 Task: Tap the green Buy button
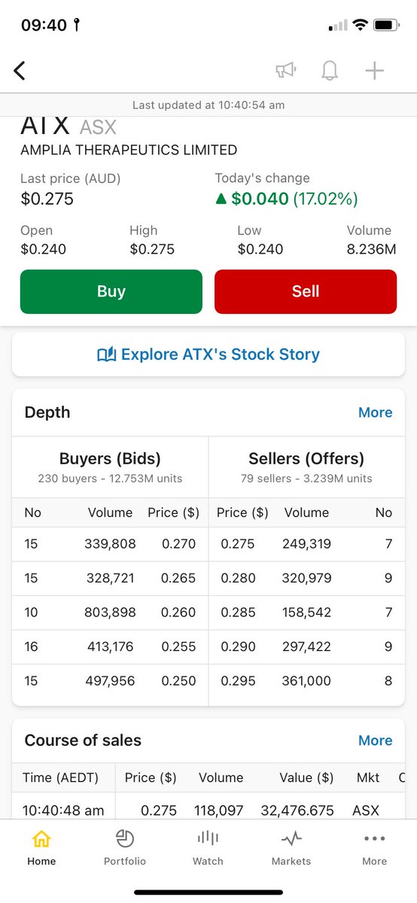point(111,291)
